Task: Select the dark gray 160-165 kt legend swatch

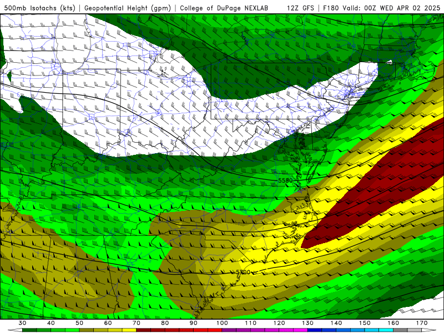Action: tap(400, 330)
